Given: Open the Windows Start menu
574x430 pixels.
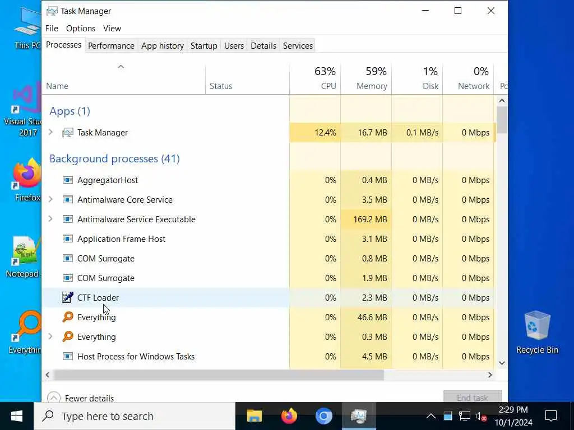Looking at the screenshot, I should coord(17,416).
